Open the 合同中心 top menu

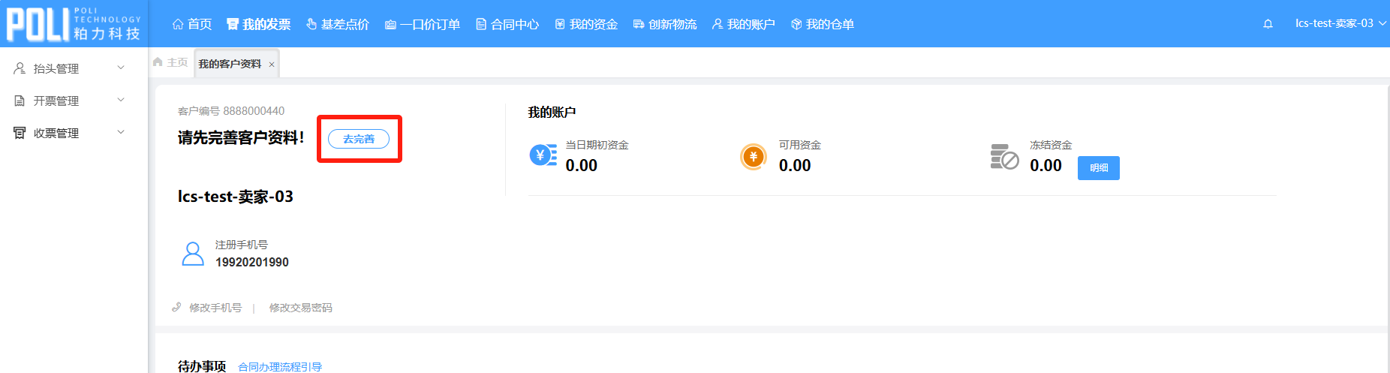tap(507, 24)
